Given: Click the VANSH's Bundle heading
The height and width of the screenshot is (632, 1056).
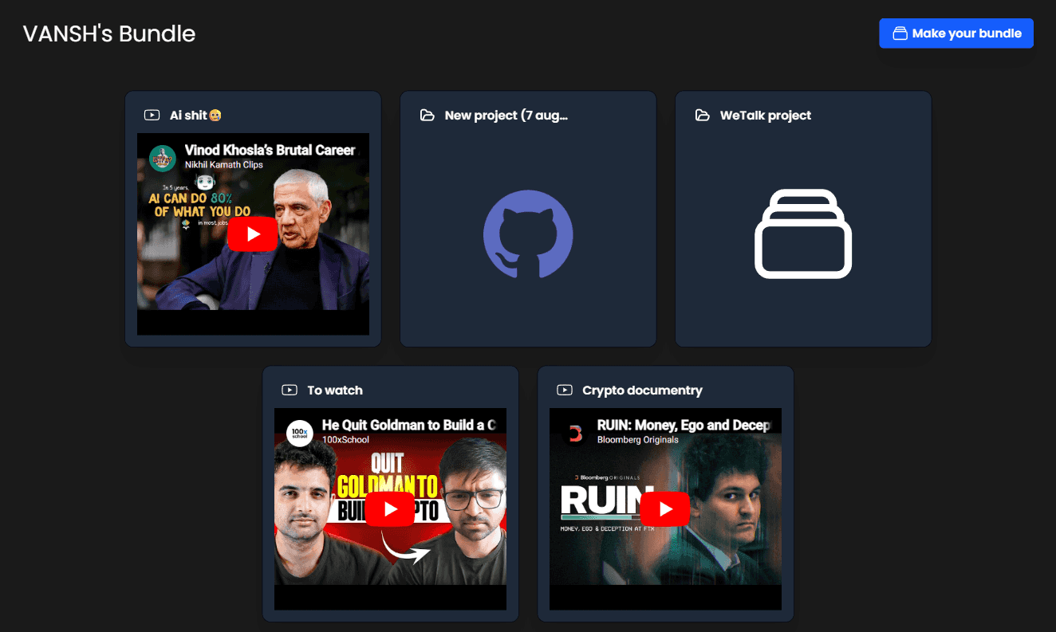Looking at the screenshot, I should click(109, 33).
